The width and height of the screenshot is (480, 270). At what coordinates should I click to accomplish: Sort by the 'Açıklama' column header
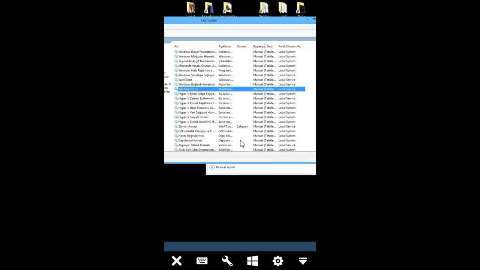[x=225, y=46]
